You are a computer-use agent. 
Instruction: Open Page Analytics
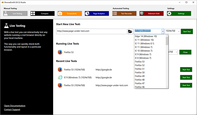tap(97, 14)
